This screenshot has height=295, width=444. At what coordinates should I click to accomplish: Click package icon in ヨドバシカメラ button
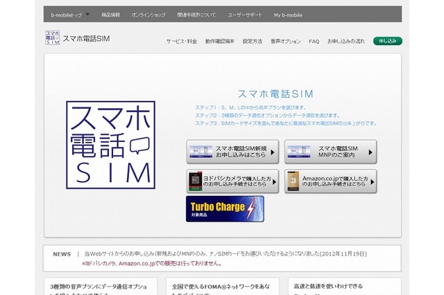pyautogui.click(x=196, y=181)
